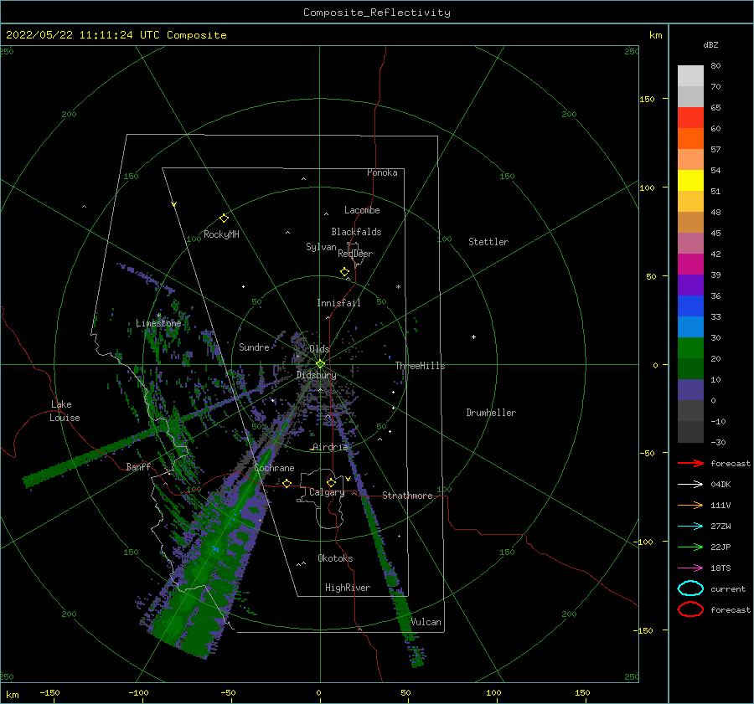Click the Ponoka town label
754x704 pixels.
pyautogui.click(x=382, y=172)
